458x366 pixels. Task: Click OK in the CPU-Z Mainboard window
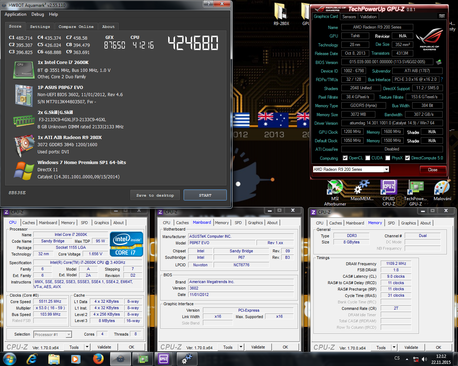pos(285,347)
